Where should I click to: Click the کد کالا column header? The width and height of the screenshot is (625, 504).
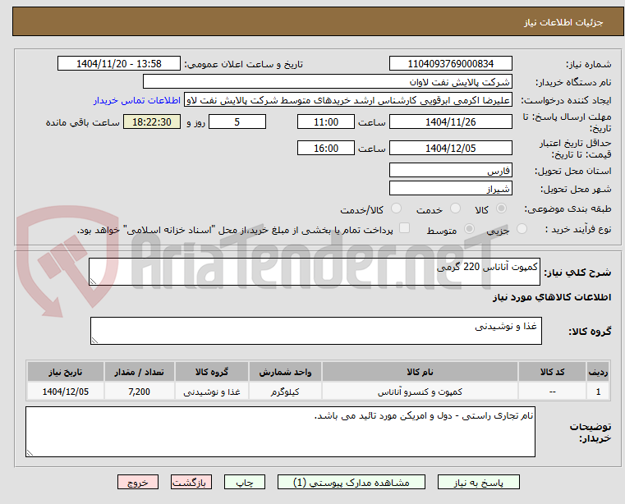(x=552, y=372)
